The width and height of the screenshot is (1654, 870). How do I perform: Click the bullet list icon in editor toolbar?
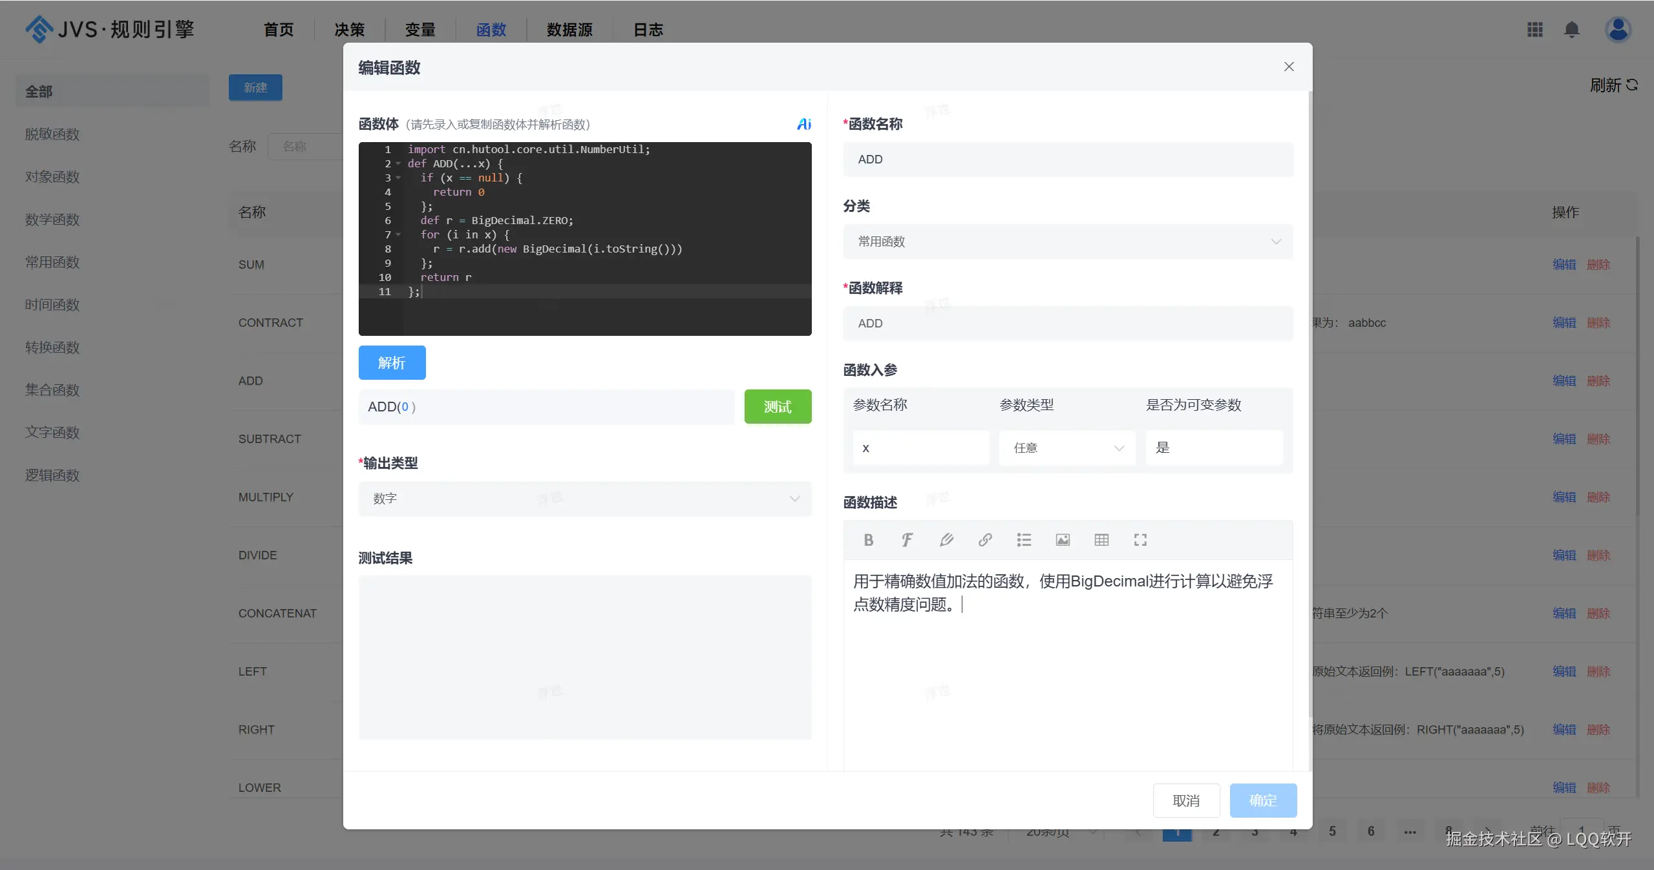coord(1024,540)
